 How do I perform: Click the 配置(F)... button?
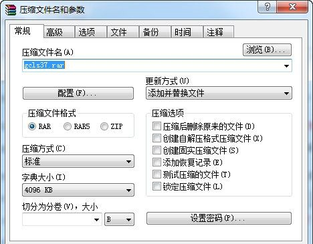point(78,93)
